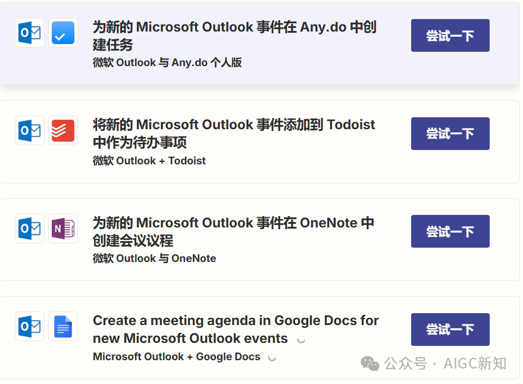Click 尝试一下 button for OneNote integration
Screen dimensions: 523x384
(450, 231)
